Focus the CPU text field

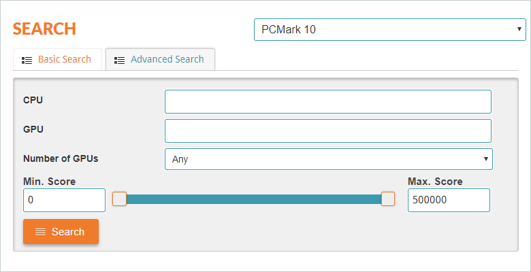(327, 101)
